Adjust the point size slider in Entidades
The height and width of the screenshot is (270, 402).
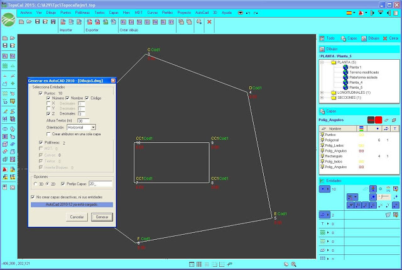pos(384,197)
